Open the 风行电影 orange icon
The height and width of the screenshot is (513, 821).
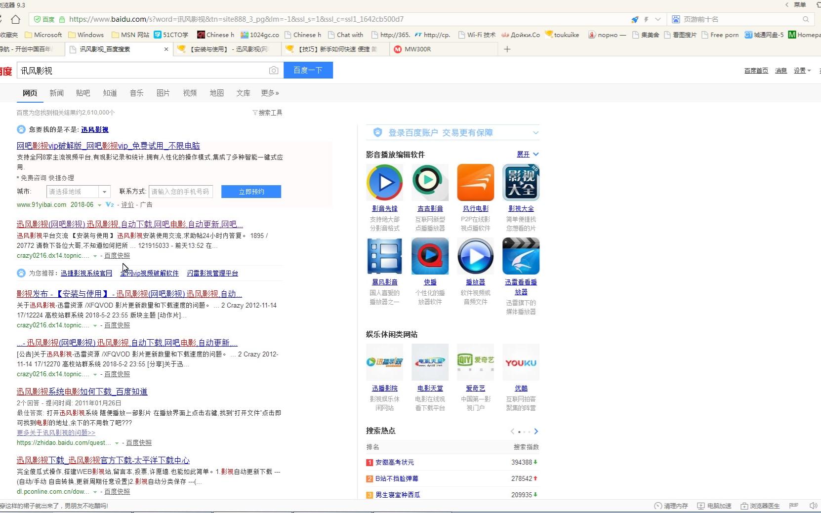(x=475, y=182)
